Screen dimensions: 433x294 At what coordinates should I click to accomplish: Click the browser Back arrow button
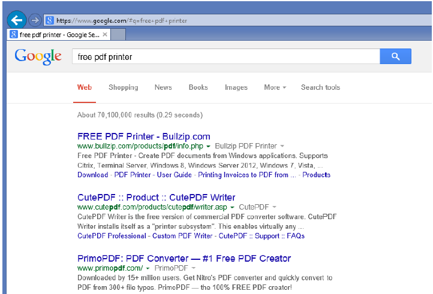coord(17,20)
